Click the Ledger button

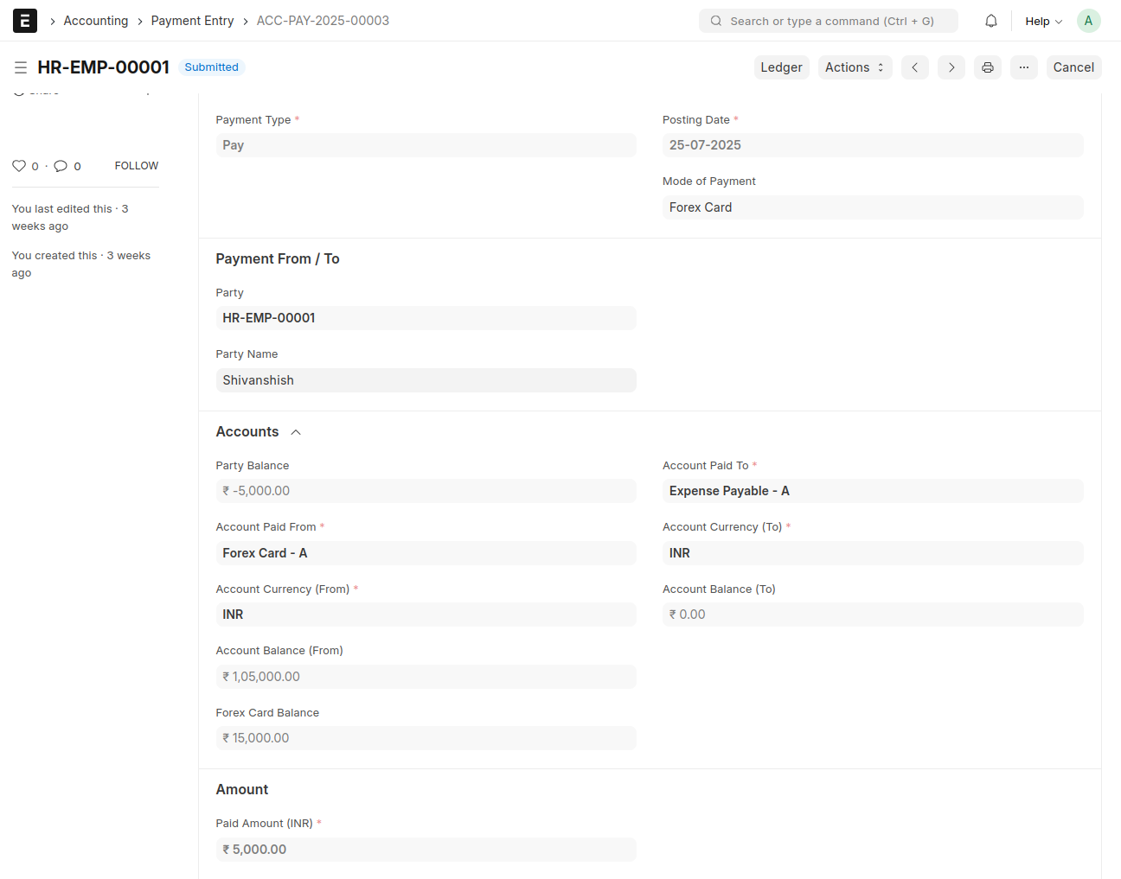pyautogui.click(x=781, y=67)
